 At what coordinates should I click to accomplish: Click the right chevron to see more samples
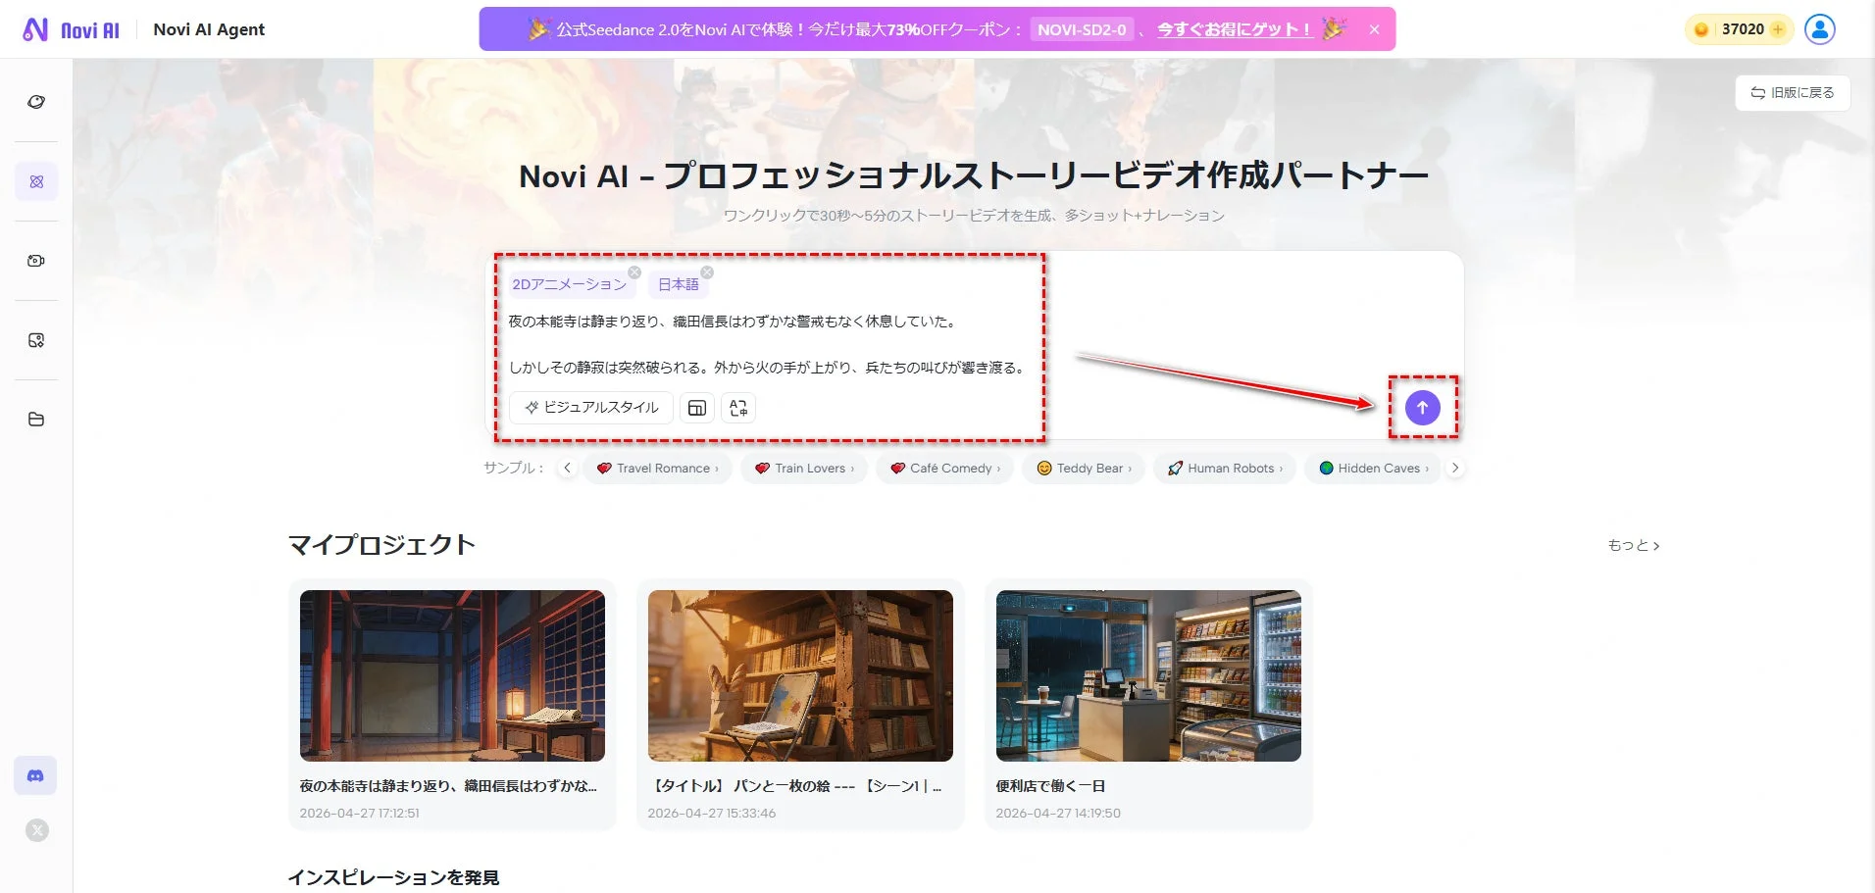pos(1455,468)
